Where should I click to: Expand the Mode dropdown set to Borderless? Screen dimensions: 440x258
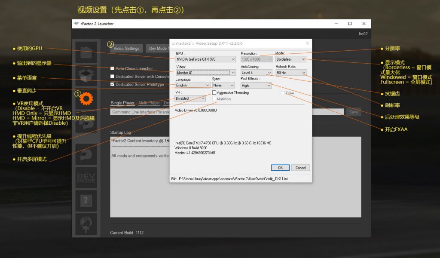291,59
